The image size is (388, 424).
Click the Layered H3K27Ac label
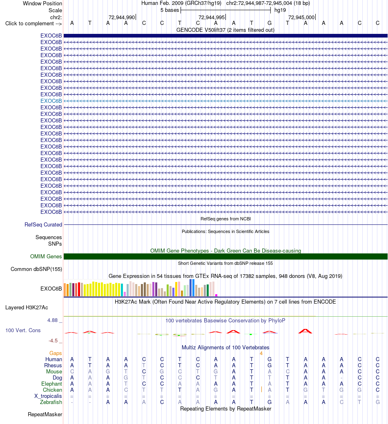click(27, 307)
